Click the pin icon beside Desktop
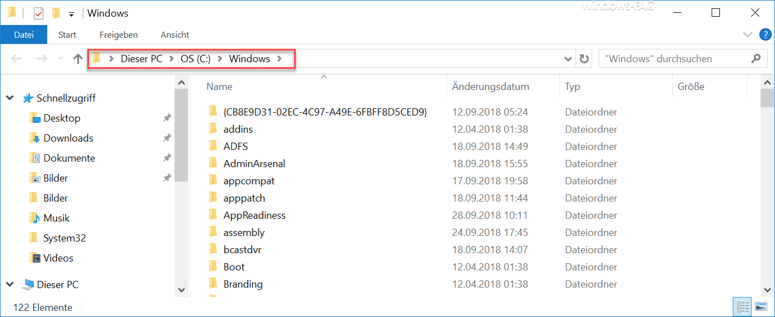The height and width of the screenshot is (317, 775). [x=167, y=118]
